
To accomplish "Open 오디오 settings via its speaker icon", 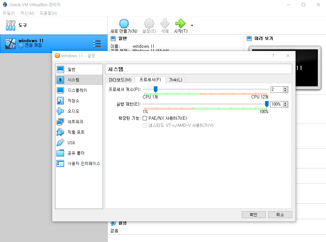I will click(x=61, y=111).
